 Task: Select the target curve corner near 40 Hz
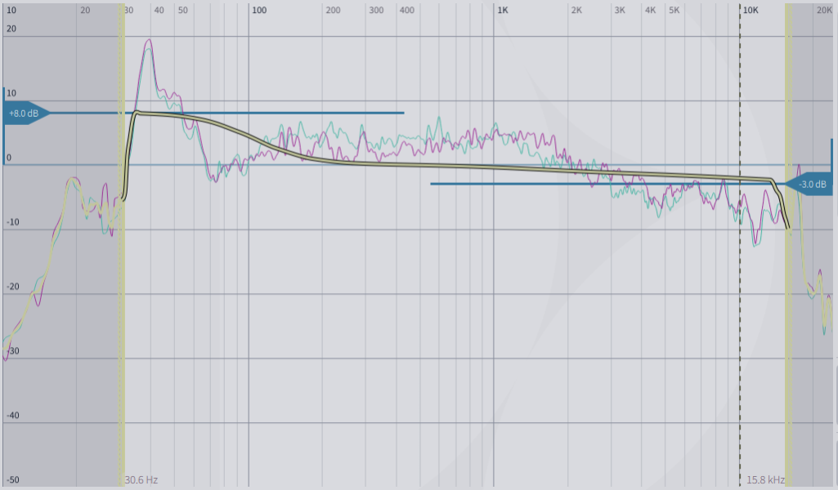coord(137,112)
